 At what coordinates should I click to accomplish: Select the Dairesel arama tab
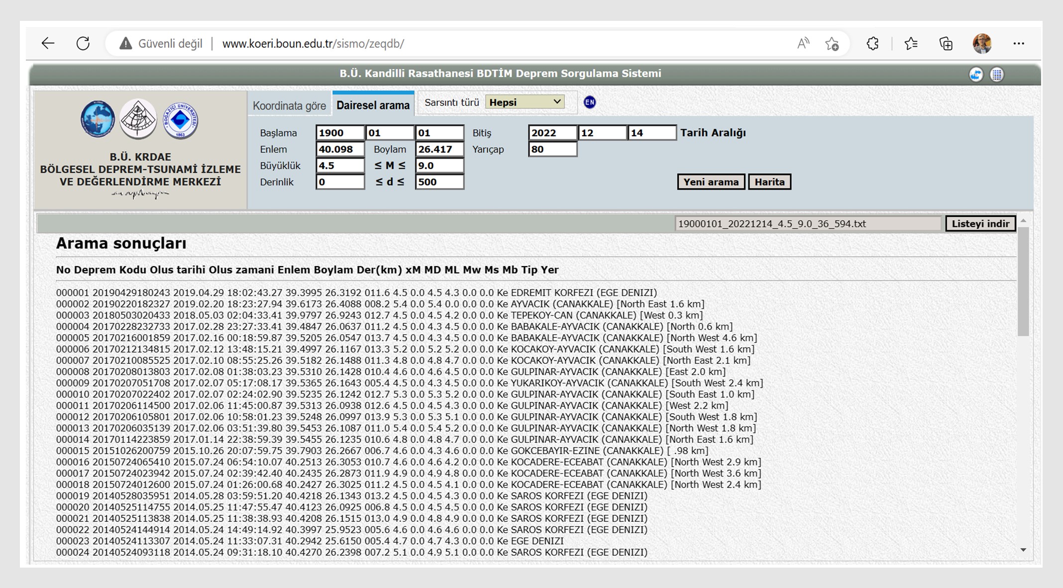point(373,105)
